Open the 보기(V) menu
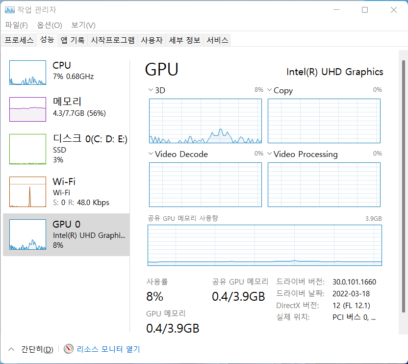Image resolution: width=408 pixels, height=364 pixels. tap(83, 25)
